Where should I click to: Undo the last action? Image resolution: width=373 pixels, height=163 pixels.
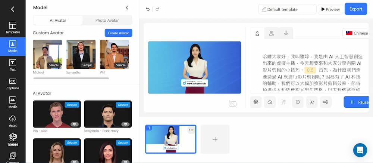[148, 9]
